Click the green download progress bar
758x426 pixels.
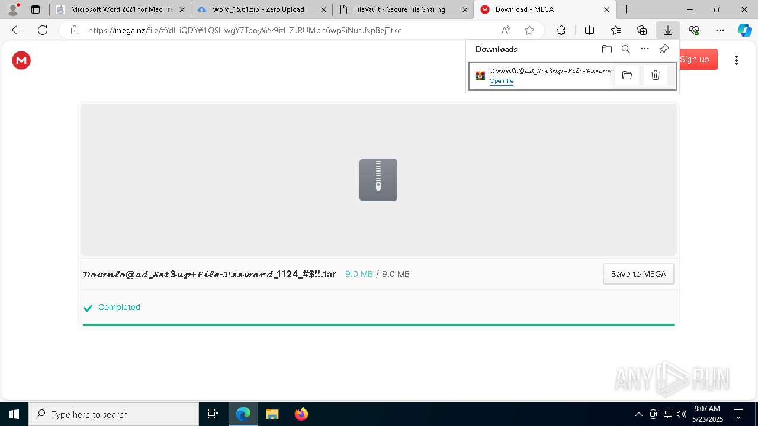378,325
